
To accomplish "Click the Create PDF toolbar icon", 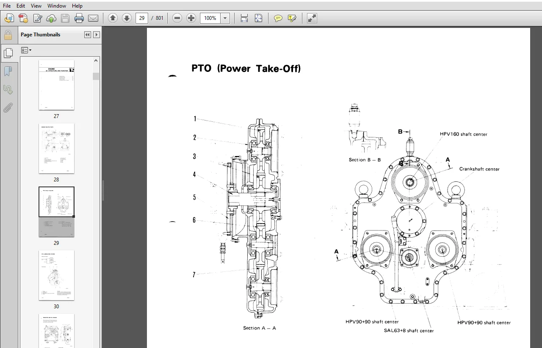I will pyautogui.click(x=23, y=18).
